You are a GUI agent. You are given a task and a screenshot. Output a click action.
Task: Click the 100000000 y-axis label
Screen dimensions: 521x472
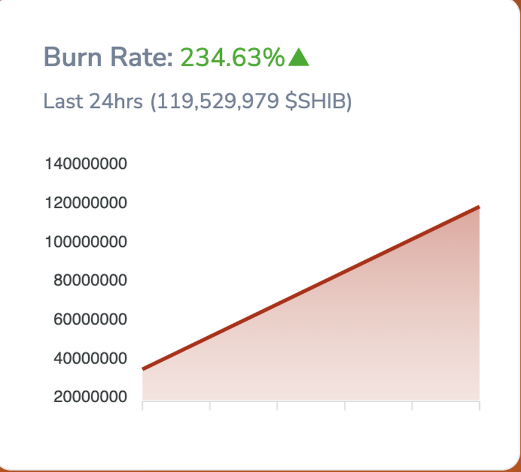[x=86, y=241]
